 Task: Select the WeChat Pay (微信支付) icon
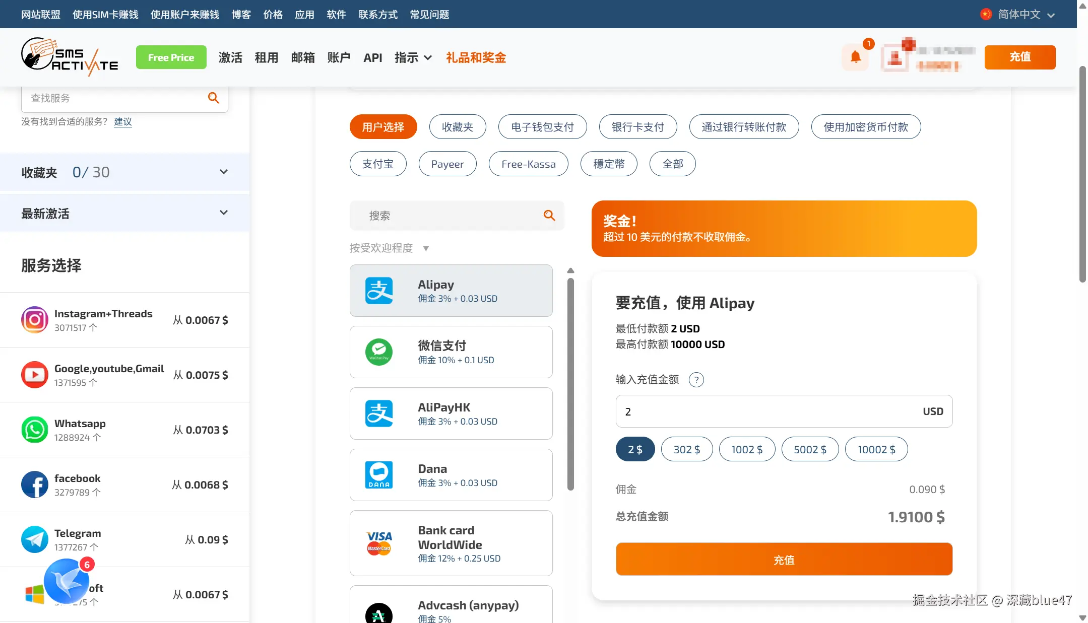[379, 352]
